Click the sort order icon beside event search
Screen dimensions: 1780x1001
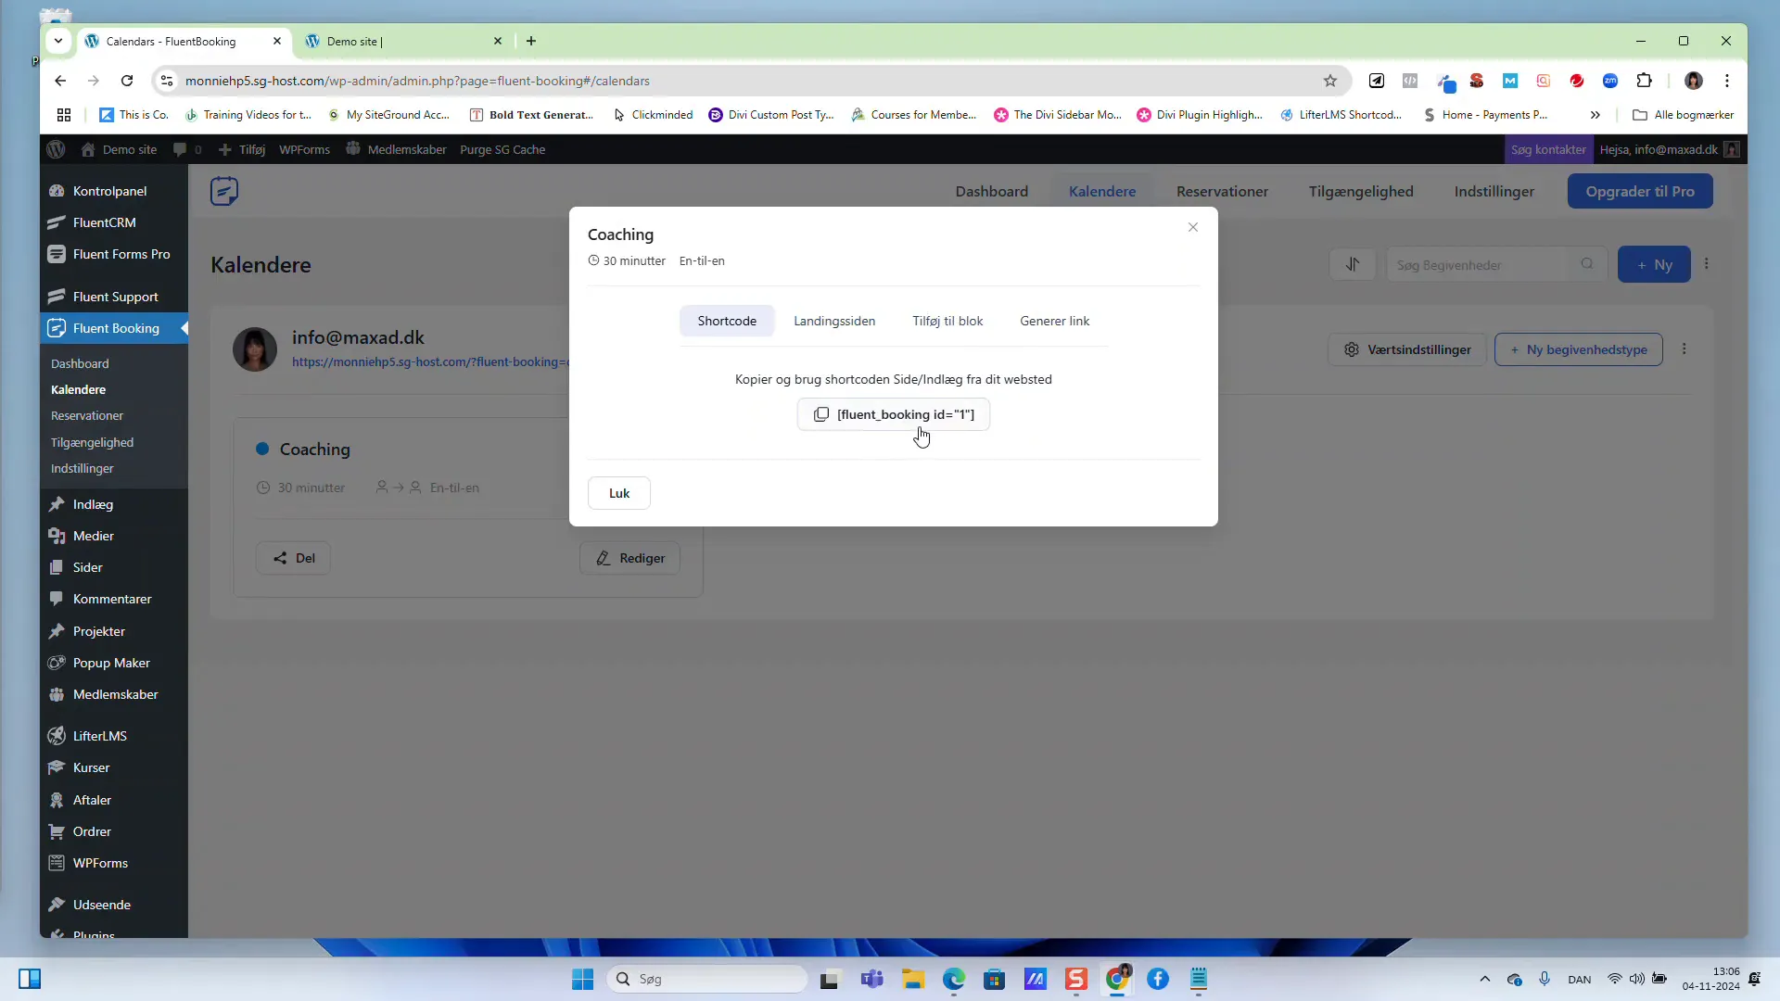[1353, 264]
